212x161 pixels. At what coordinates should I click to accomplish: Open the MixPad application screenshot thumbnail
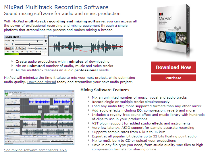click(x=39, y=117)
